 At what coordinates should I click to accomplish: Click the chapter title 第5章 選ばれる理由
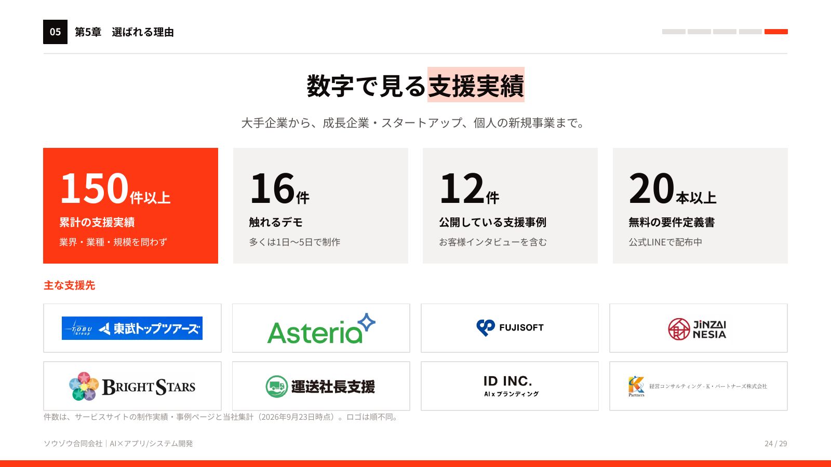point(124,32)
